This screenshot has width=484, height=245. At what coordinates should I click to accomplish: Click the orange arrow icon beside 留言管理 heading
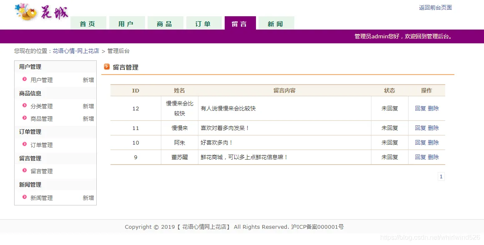tap(107, 67)
